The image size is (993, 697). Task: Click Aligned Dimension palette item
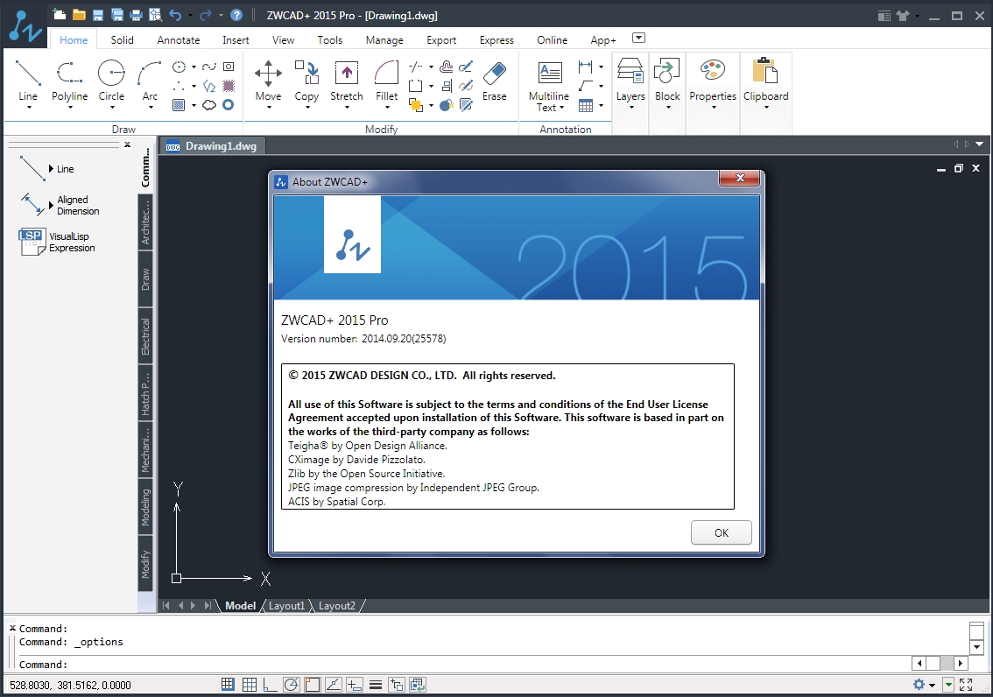[60, 205]
